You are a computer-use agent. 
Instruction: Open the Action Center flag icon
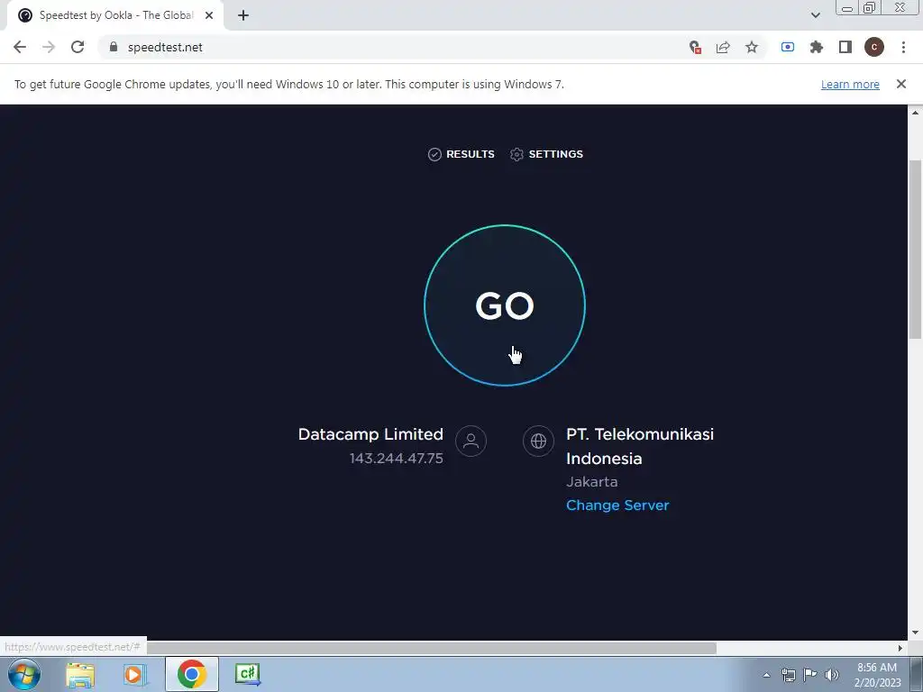(810, 675)
